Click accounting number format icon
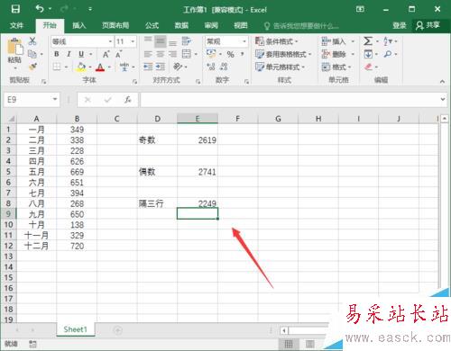This screenshot has width=451, height=351. (211, 54)
